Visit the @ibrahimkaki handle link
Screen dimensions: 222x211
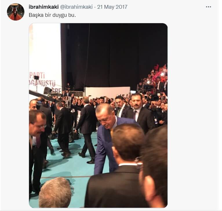click(x=77, y=7)
